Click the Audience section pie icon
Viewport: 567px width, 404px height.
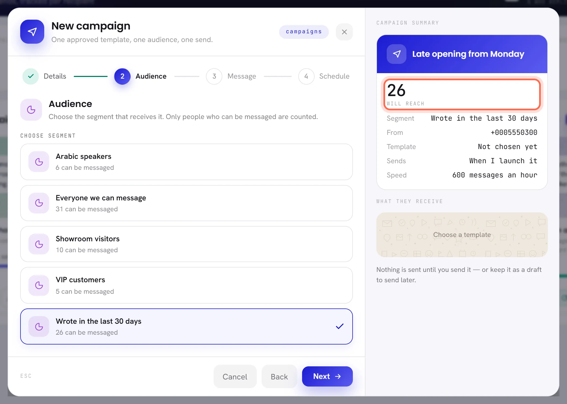click(x=31, y=110)
